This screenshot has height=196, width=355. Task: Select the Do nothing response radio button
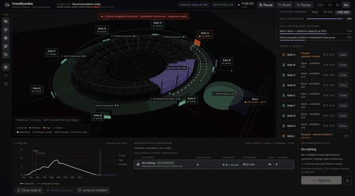(x=138, y=165)
